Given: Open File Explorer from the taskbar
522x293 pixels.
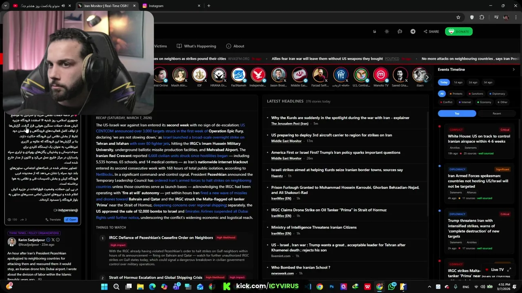Looking at the screenshot, I should coord(140,287).
